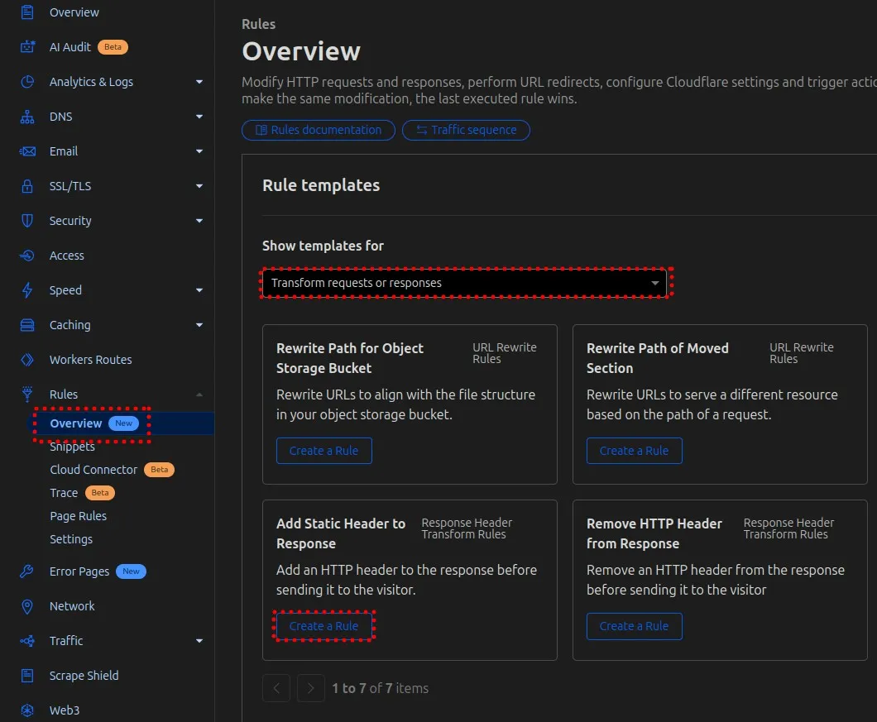The image size is (877, 722).
Task: Create a Rule for Add Static Header
Action: pyautogui.click(x=323, y=626)
